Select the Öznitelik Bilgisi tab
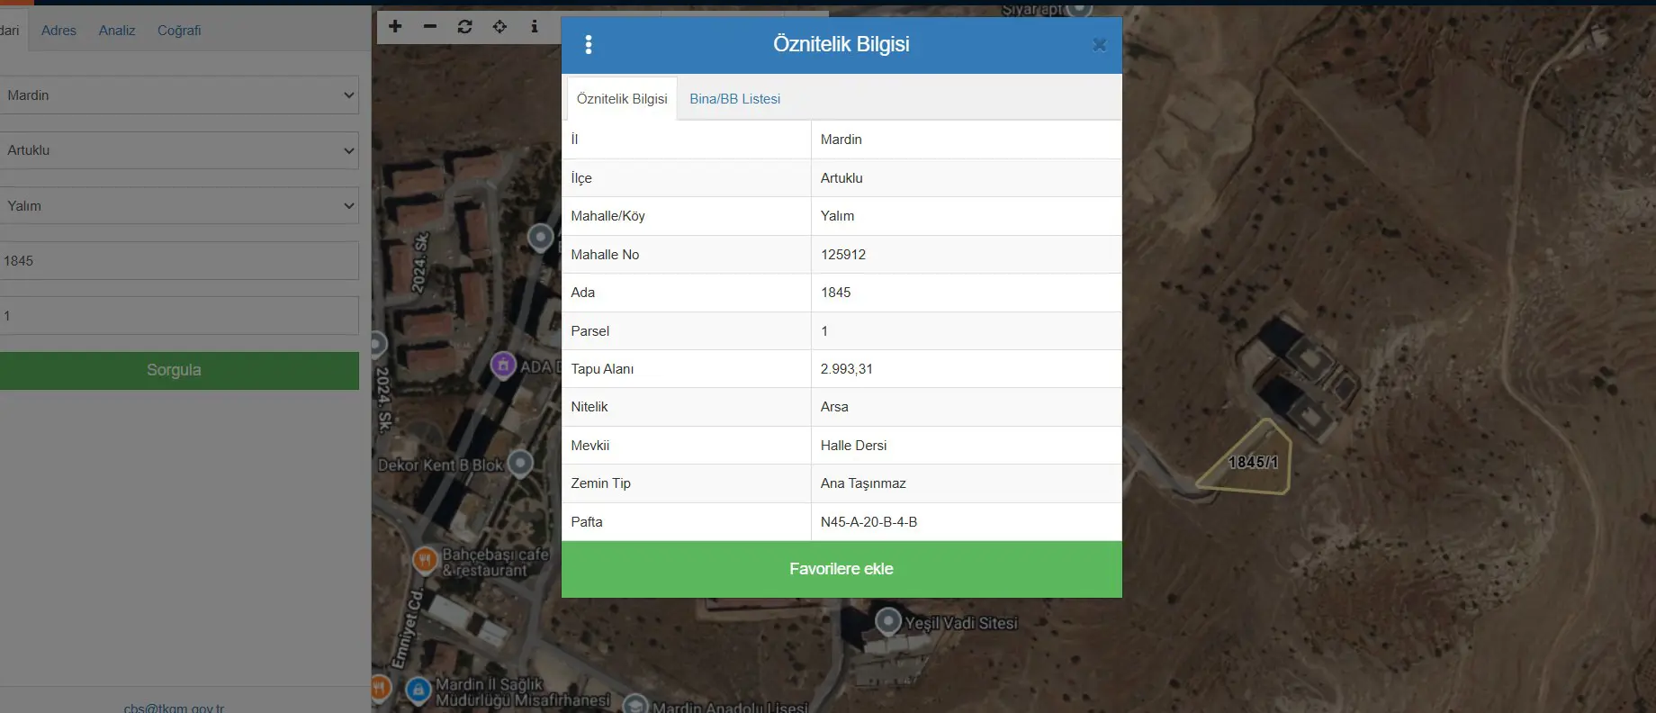This screenshot has width=1656, height=713. pyautogui.click(x=622, y=99)
